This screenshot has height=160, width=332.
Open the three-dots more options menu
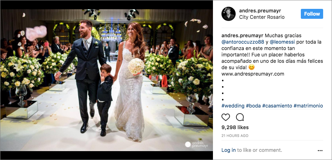pos(320,151)
